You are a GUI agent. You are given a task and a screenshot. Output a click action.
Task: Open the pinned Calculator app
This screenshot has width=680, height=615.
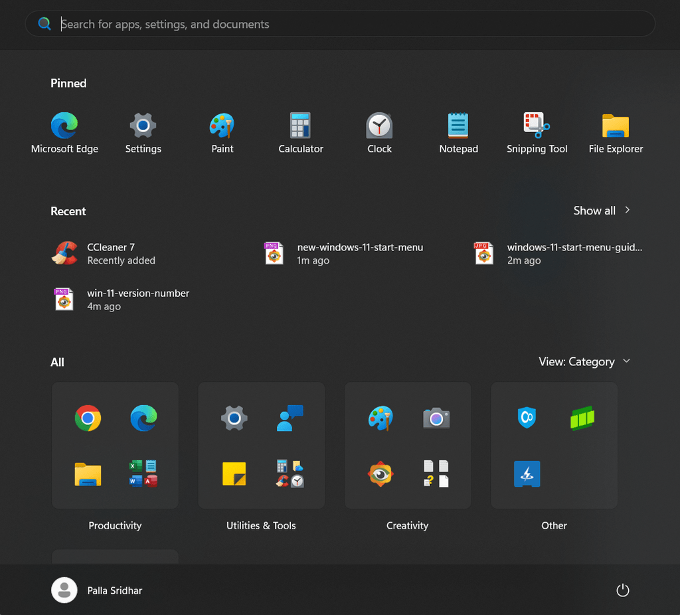301,133
